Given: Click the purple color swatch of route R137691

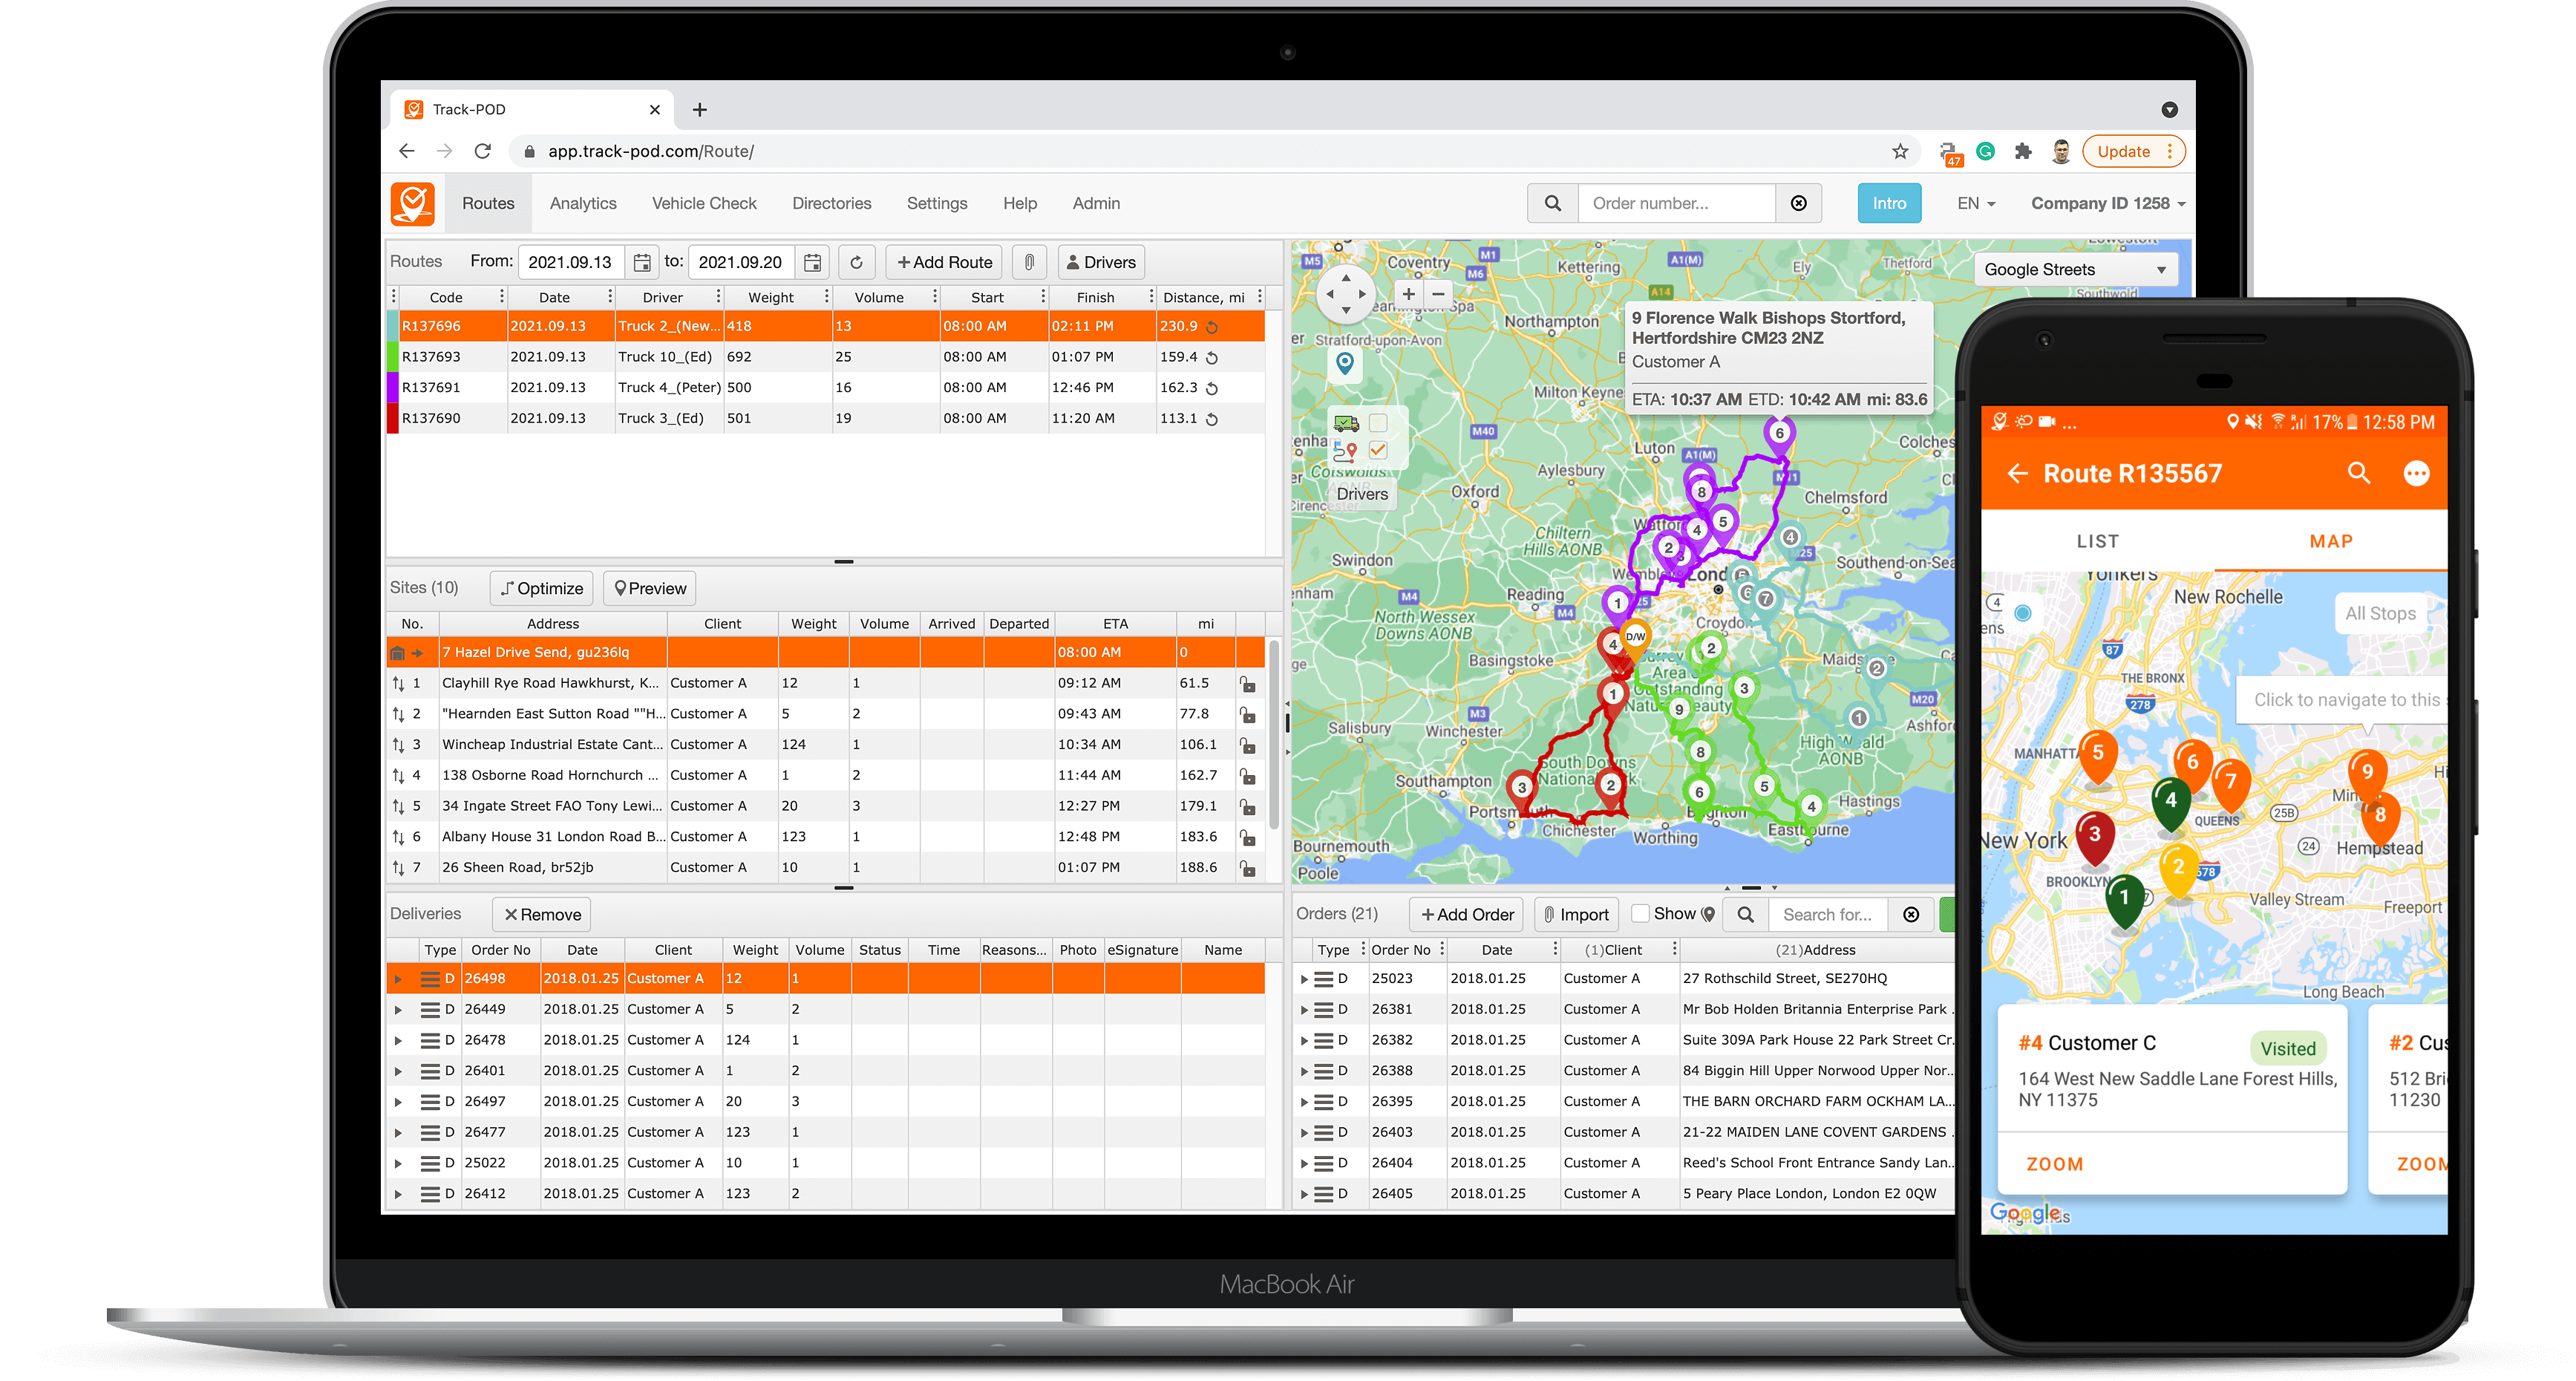Looking at the screenshot, I should click(x=393, y=388).
